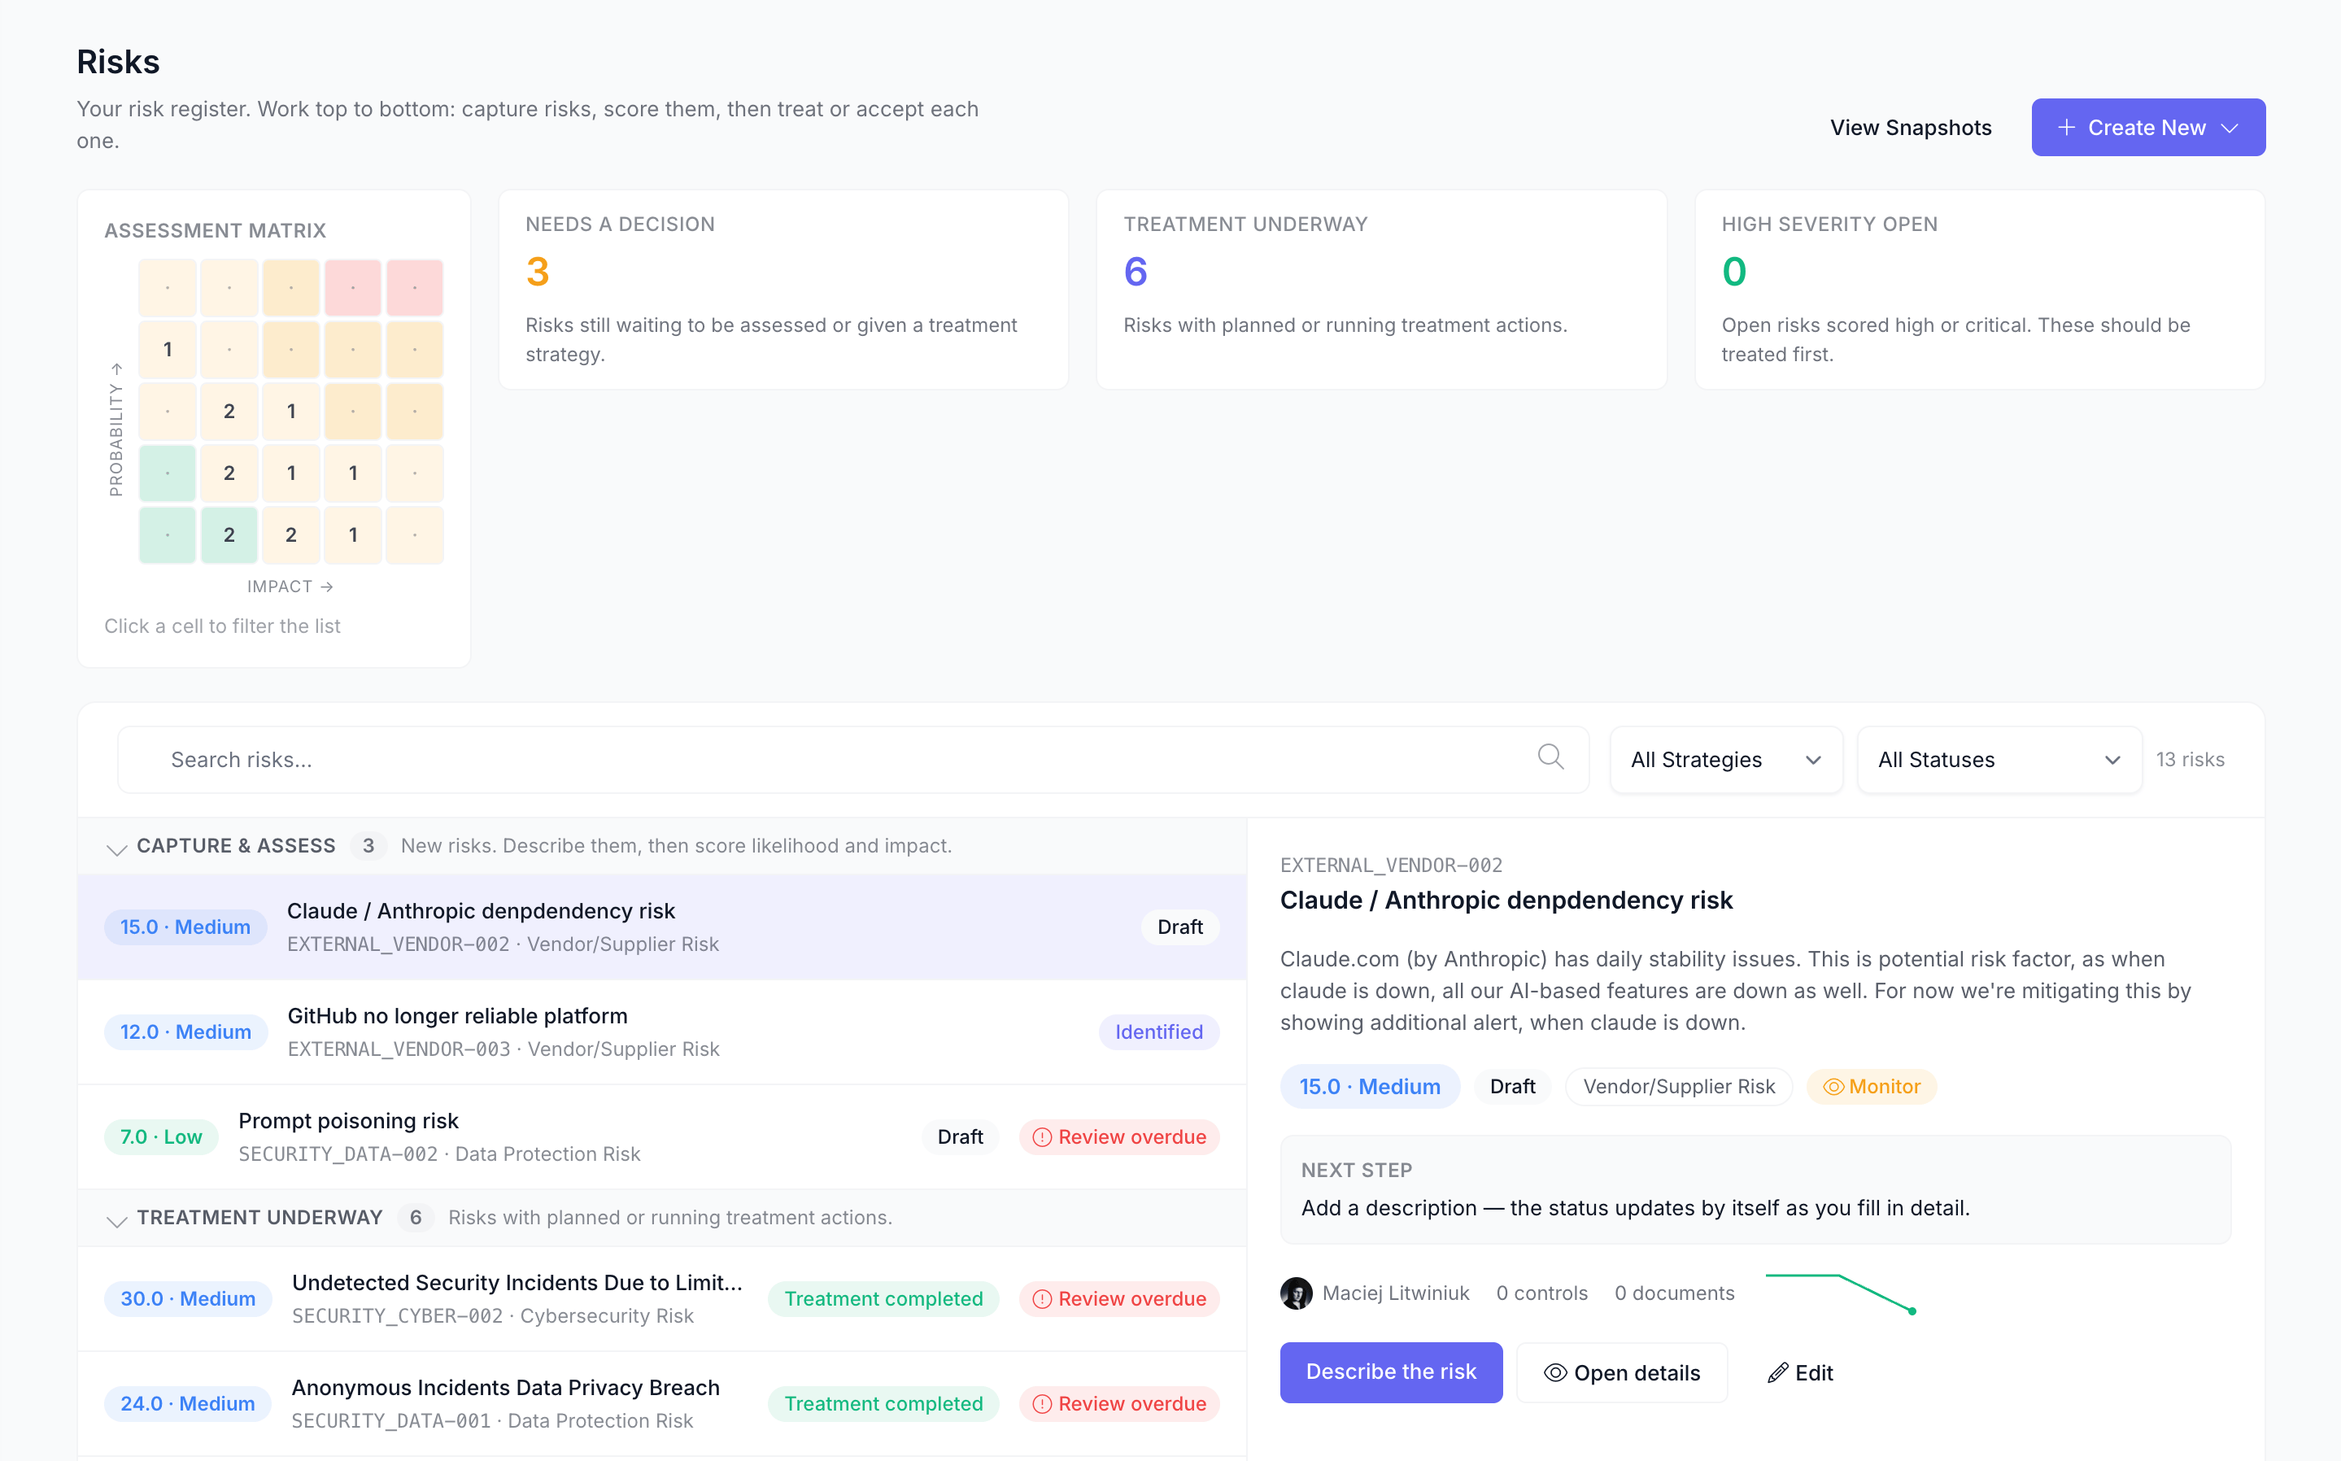Screen dimensions: 2341x1461
Task: Click the search magnifier icon
Action: [1550, 757]
